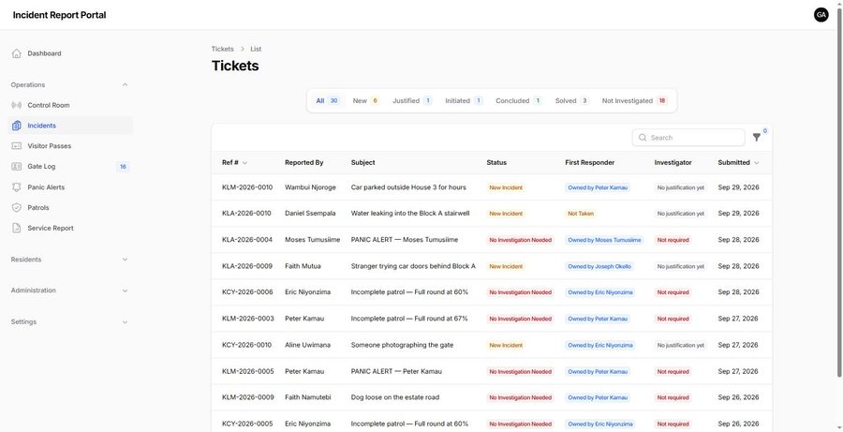Click New Incident status for Faith Mutua
Image resolution: width=843 pixels, height=432 pixels.
(506, 266)
